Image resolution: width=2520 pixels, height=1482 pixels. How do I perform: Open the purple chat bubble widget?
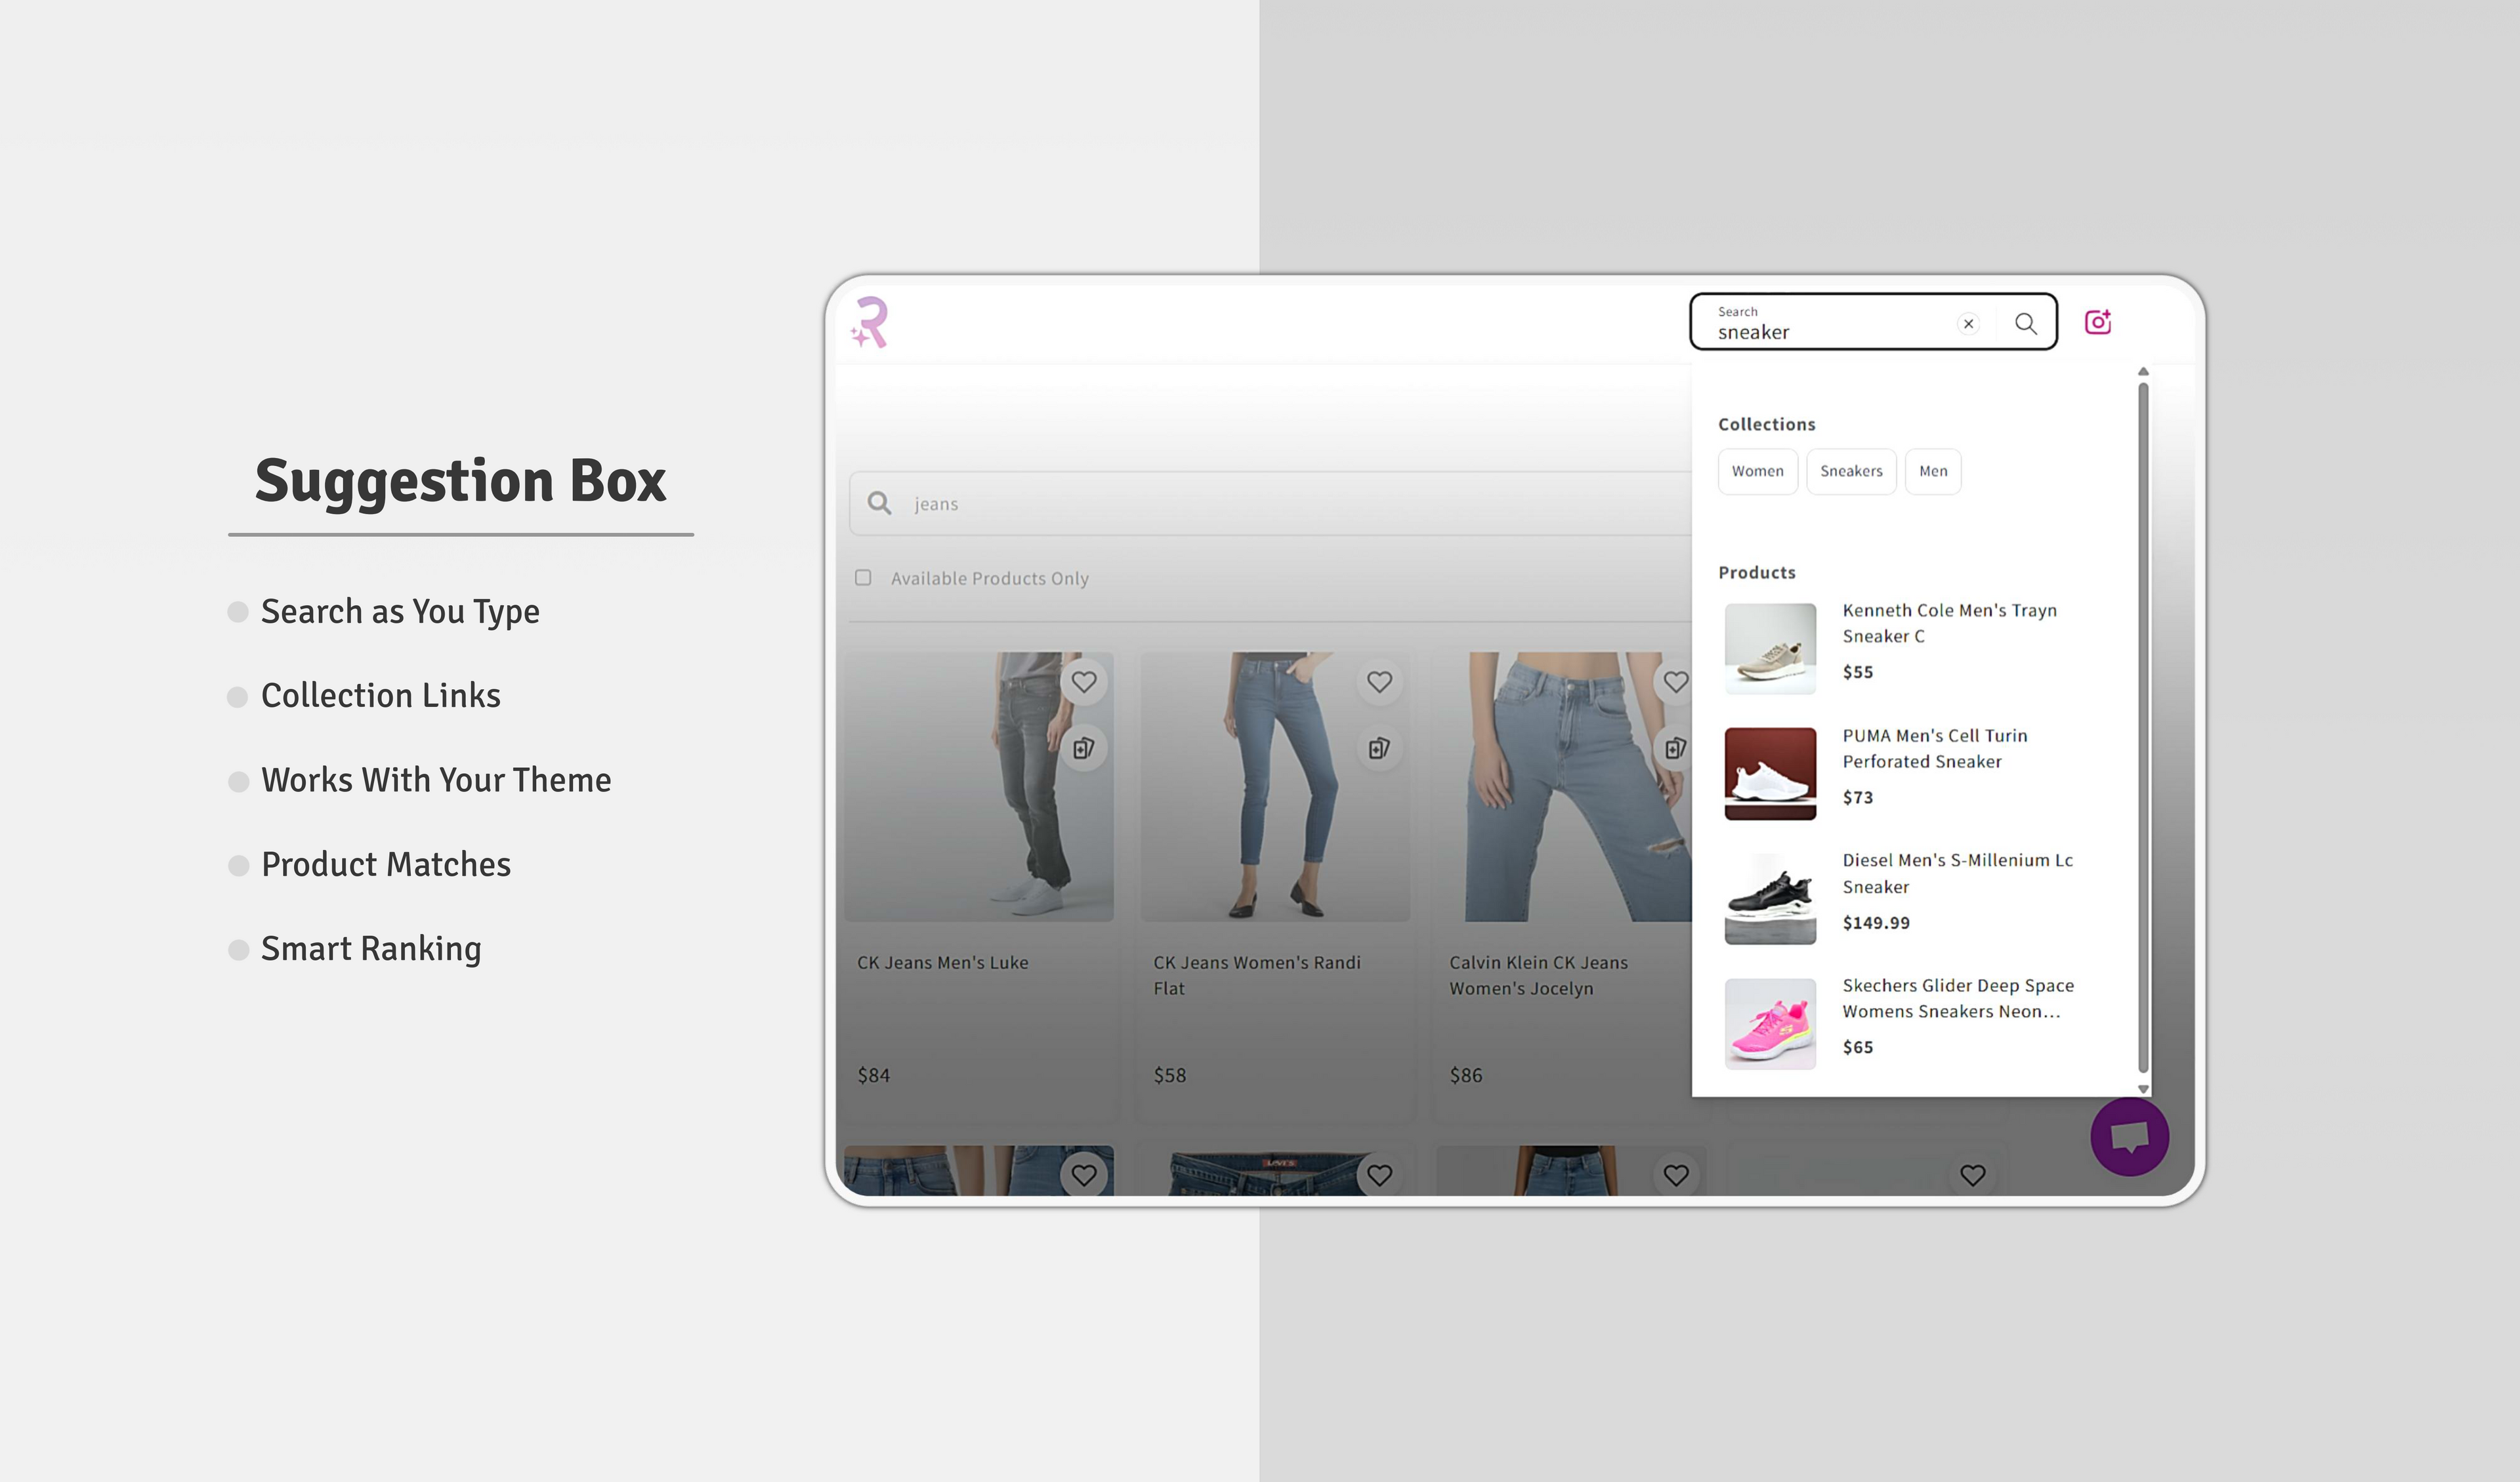pos(2129,1136)
